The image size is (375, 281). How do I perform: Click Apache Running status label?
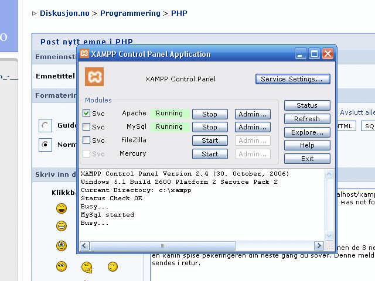(x=169, y=113)
